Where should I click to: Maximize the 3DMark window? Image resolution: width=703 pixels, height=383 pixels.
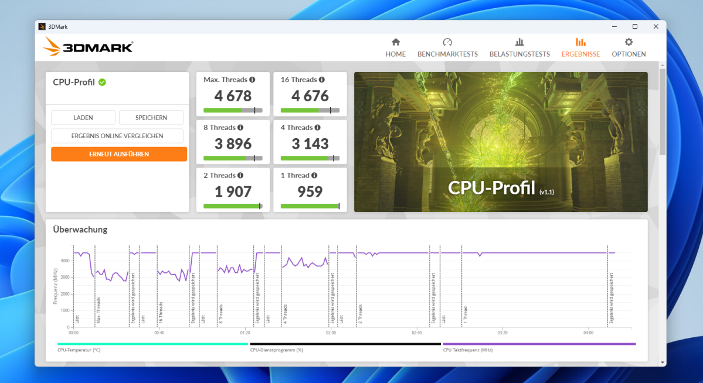pos(635,26)
